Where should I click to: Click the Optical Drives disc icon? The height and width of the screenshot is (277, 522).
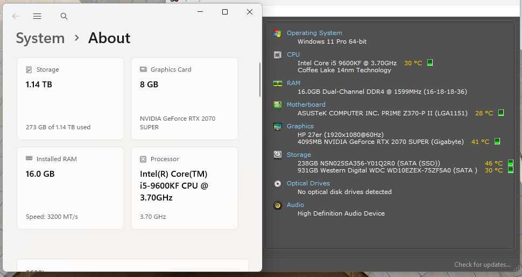tap(278, 184)
